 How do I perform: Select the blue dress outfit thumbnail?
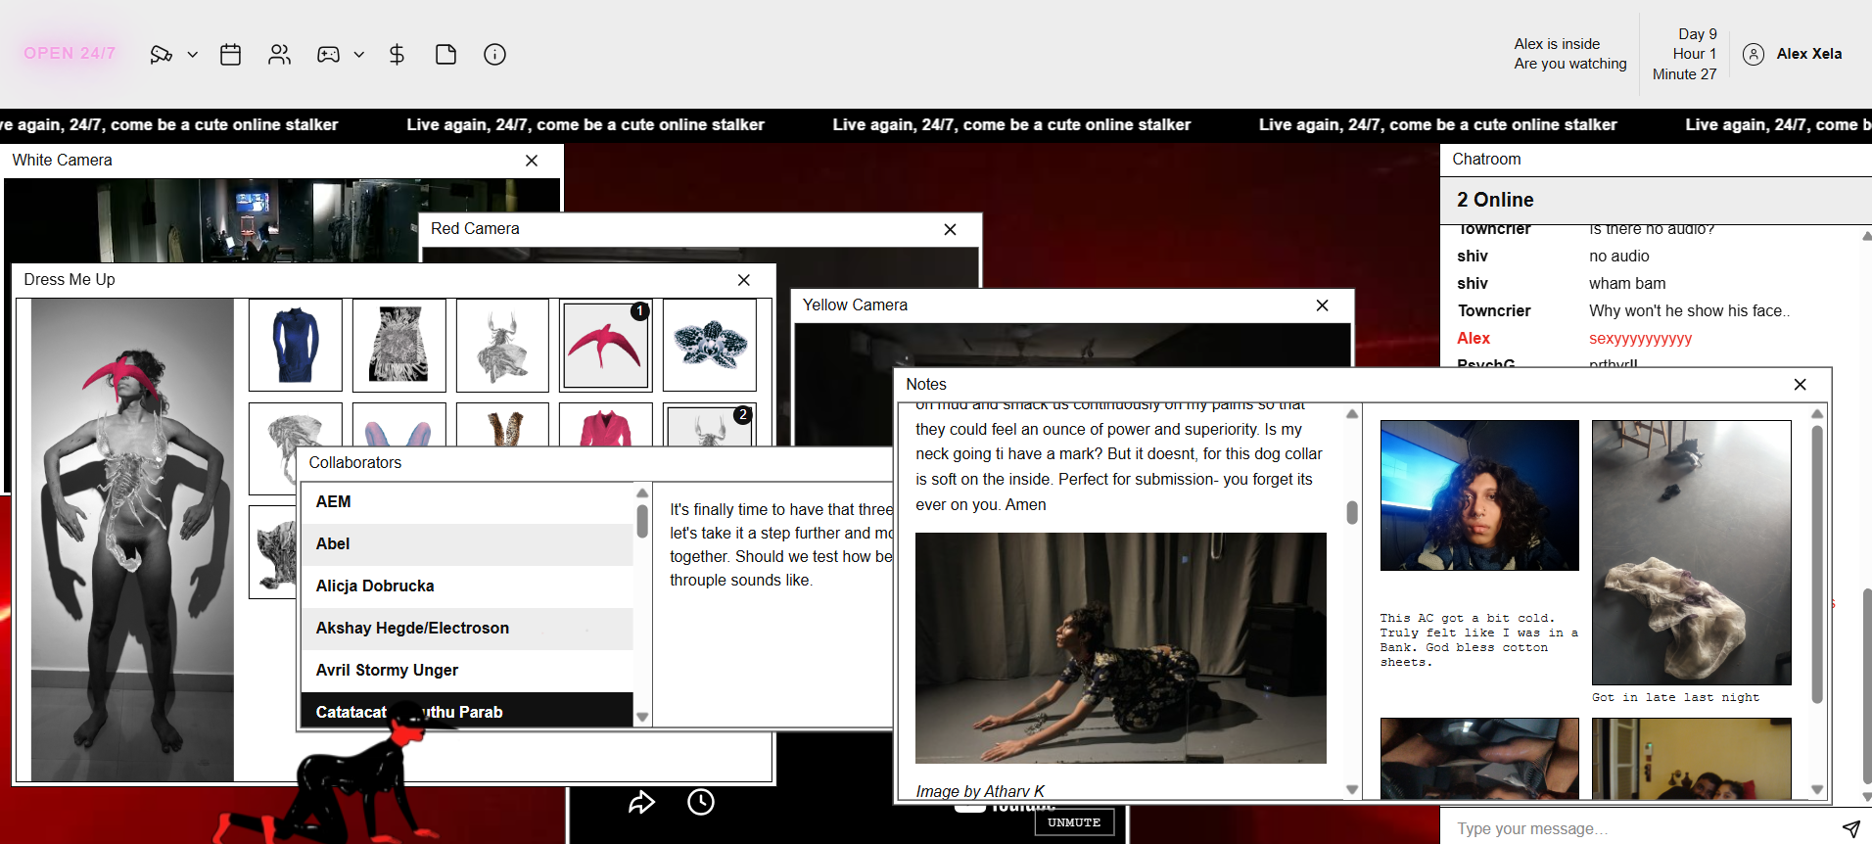pos(296,346)
